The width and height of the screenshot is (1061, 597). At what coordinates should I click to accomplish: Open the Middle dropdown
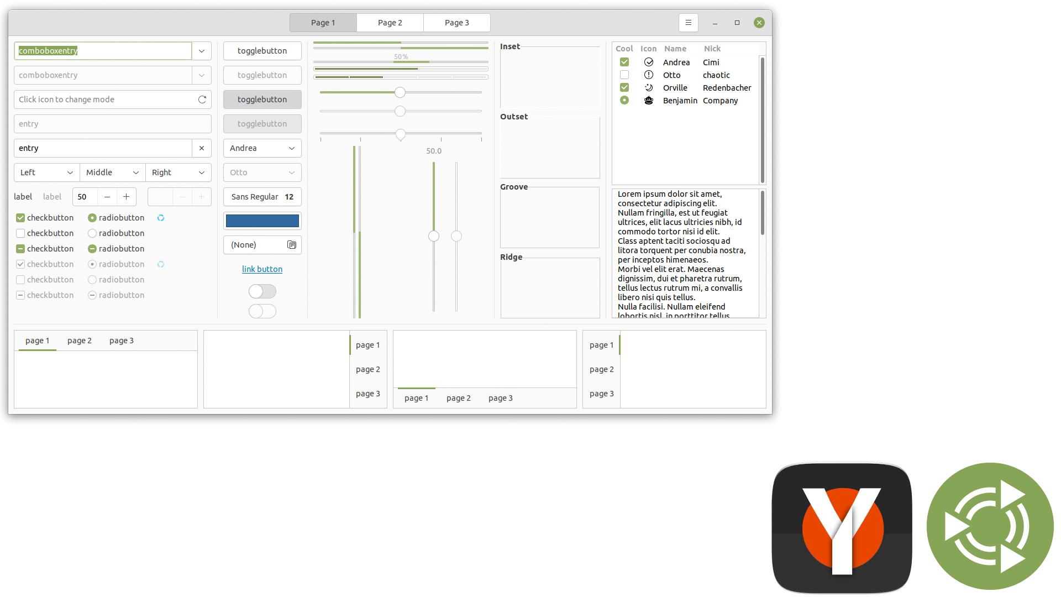pyautogui.click(x=113, y=172)
